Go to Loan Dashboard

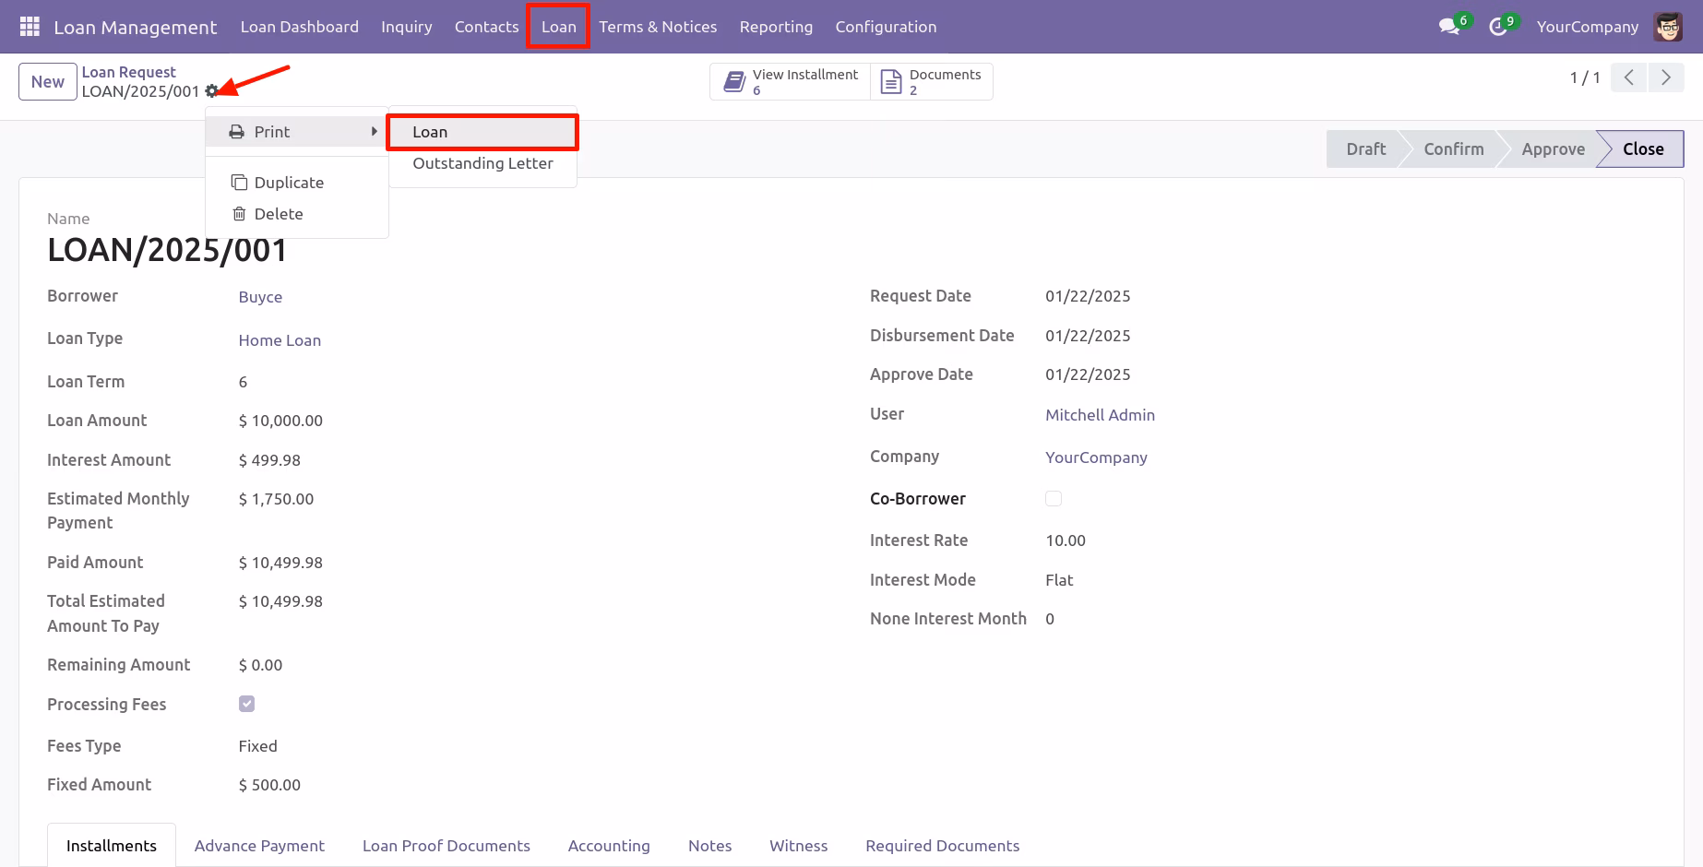coord(299,27)
